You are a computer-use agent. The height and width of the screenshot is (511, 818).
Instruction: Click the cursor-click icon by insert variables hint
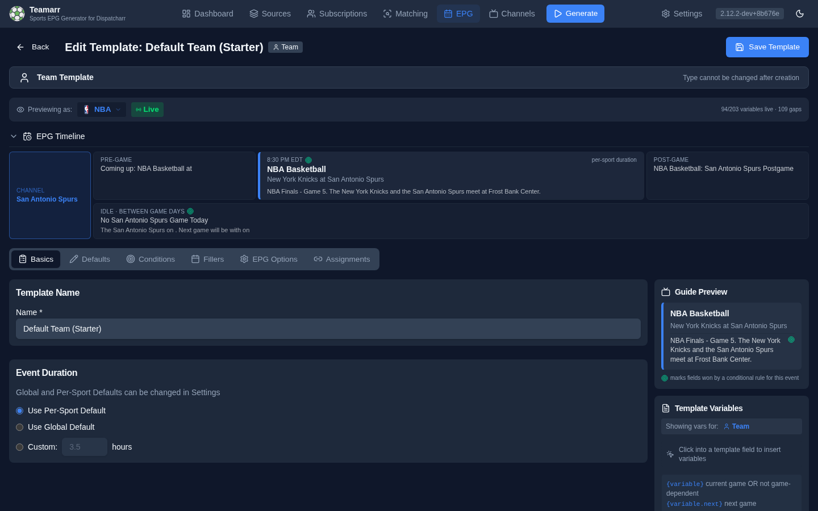670,454
